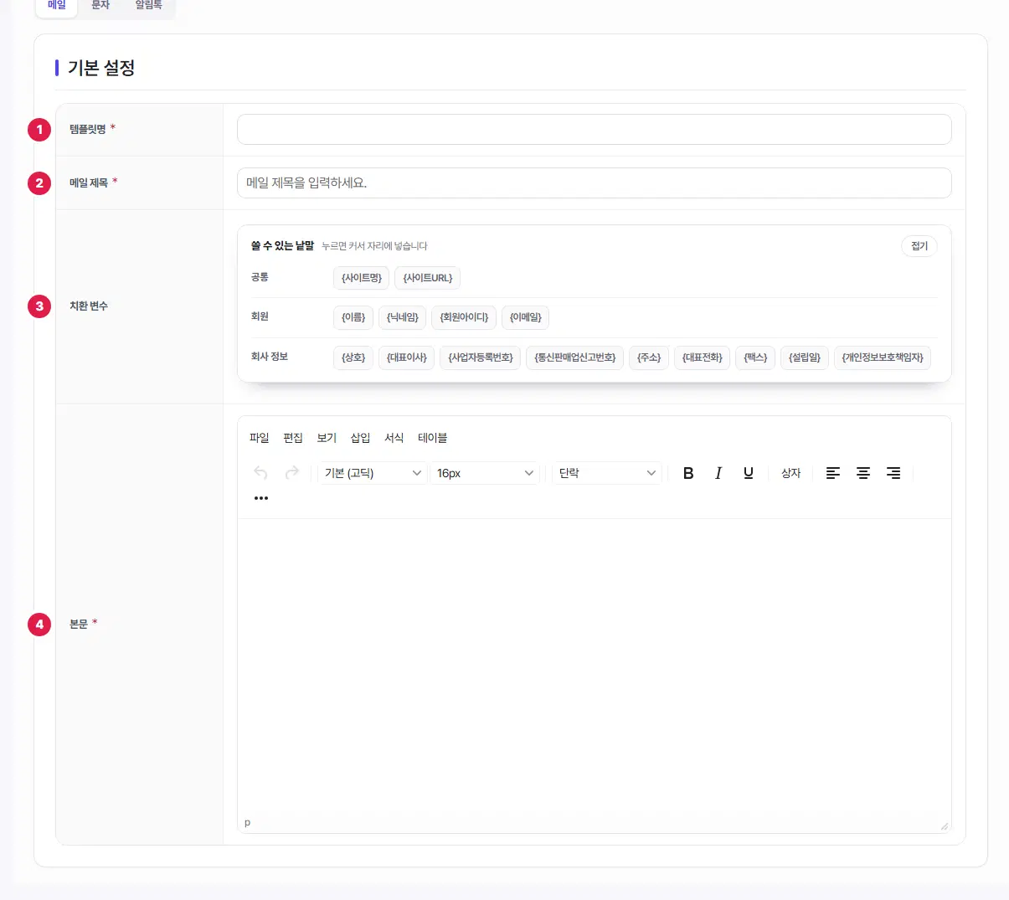The width and height of the screenshot is (1009, 900).
Task: Expand the 단락 block format dropdown
Action: pos(607,473)
